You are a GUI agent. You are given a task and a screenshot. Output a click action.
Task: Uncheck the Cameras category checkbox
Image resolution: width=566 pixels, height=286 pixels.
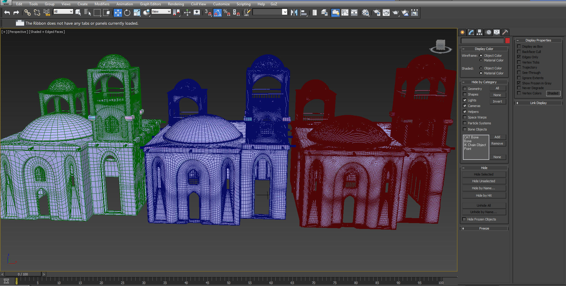click(x=465, y=106)
